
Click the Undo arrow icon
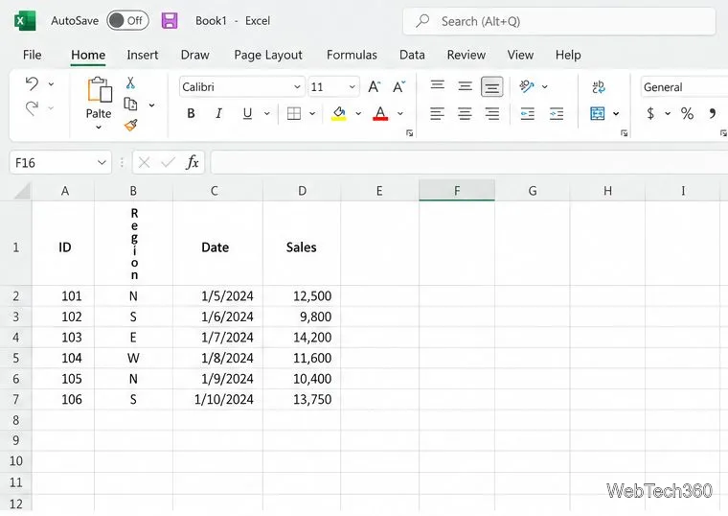pyautogui.click(x=32, y=83)
